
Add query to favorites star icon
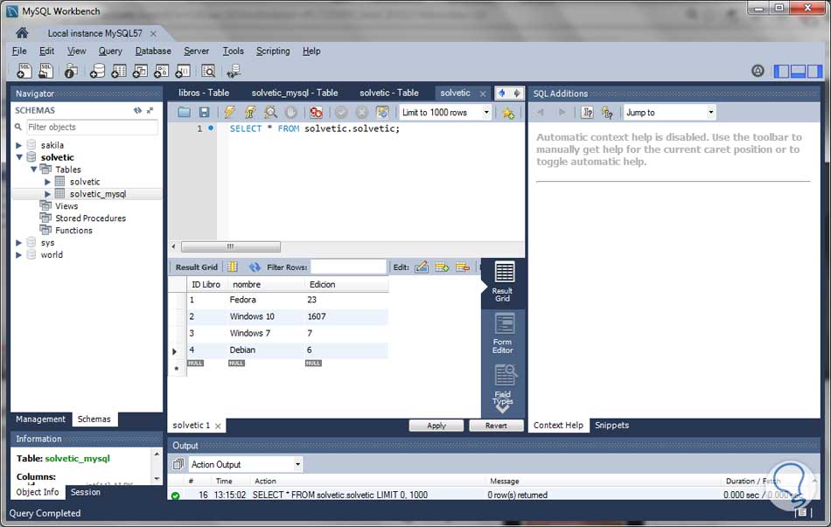click(x=508, y=113)
